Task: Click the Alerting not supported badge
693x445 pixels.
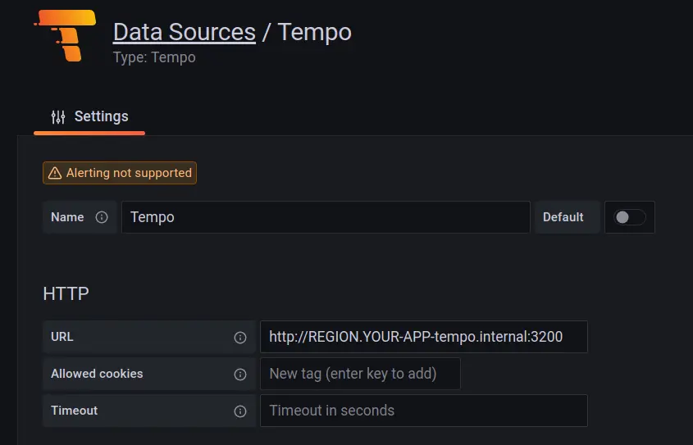Action: [120, 173]
